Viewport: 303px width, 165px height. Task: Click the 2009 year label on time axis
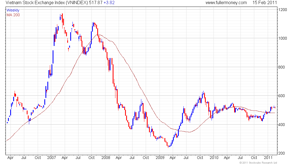tap(160, 158)
